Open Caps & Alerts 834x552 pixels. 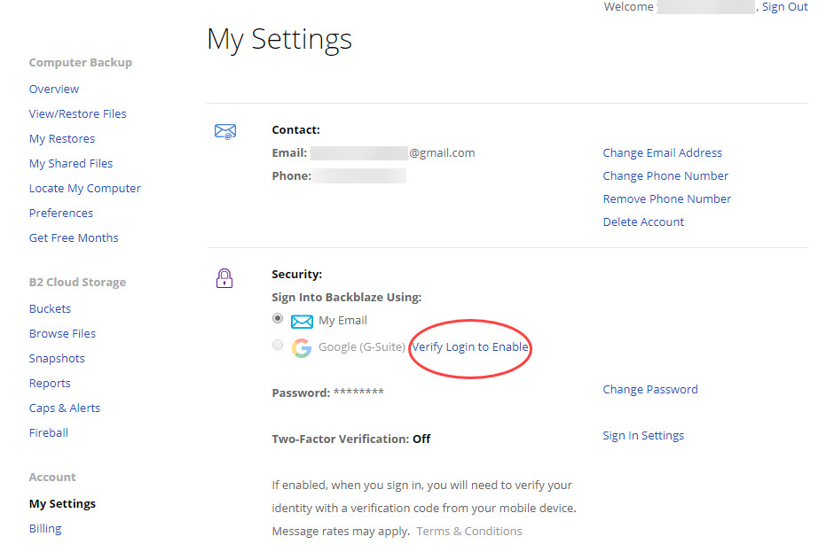coord(65,408)
